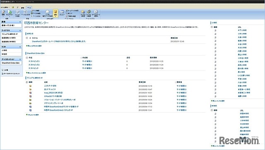Viewport: 265px width, 150px height.
Task: Click icon of ソリューション パッケージ row
Action: (x=30, y=100)
